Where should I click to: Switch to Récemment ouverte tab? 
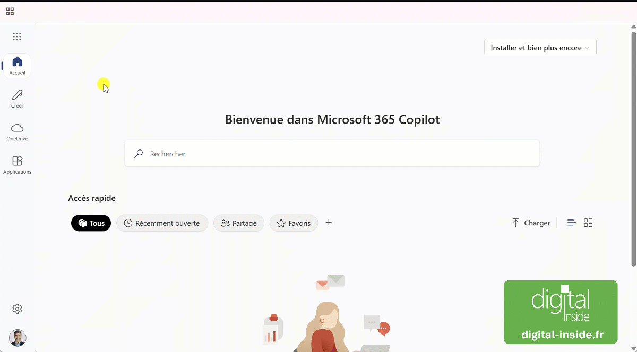[x=162, y=223]
